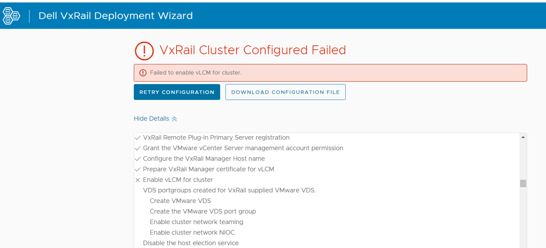Click DOWNLOAD CONFIGURATION FILE
The height and width of the screenshot is (248, 546).
coord(285,92)
